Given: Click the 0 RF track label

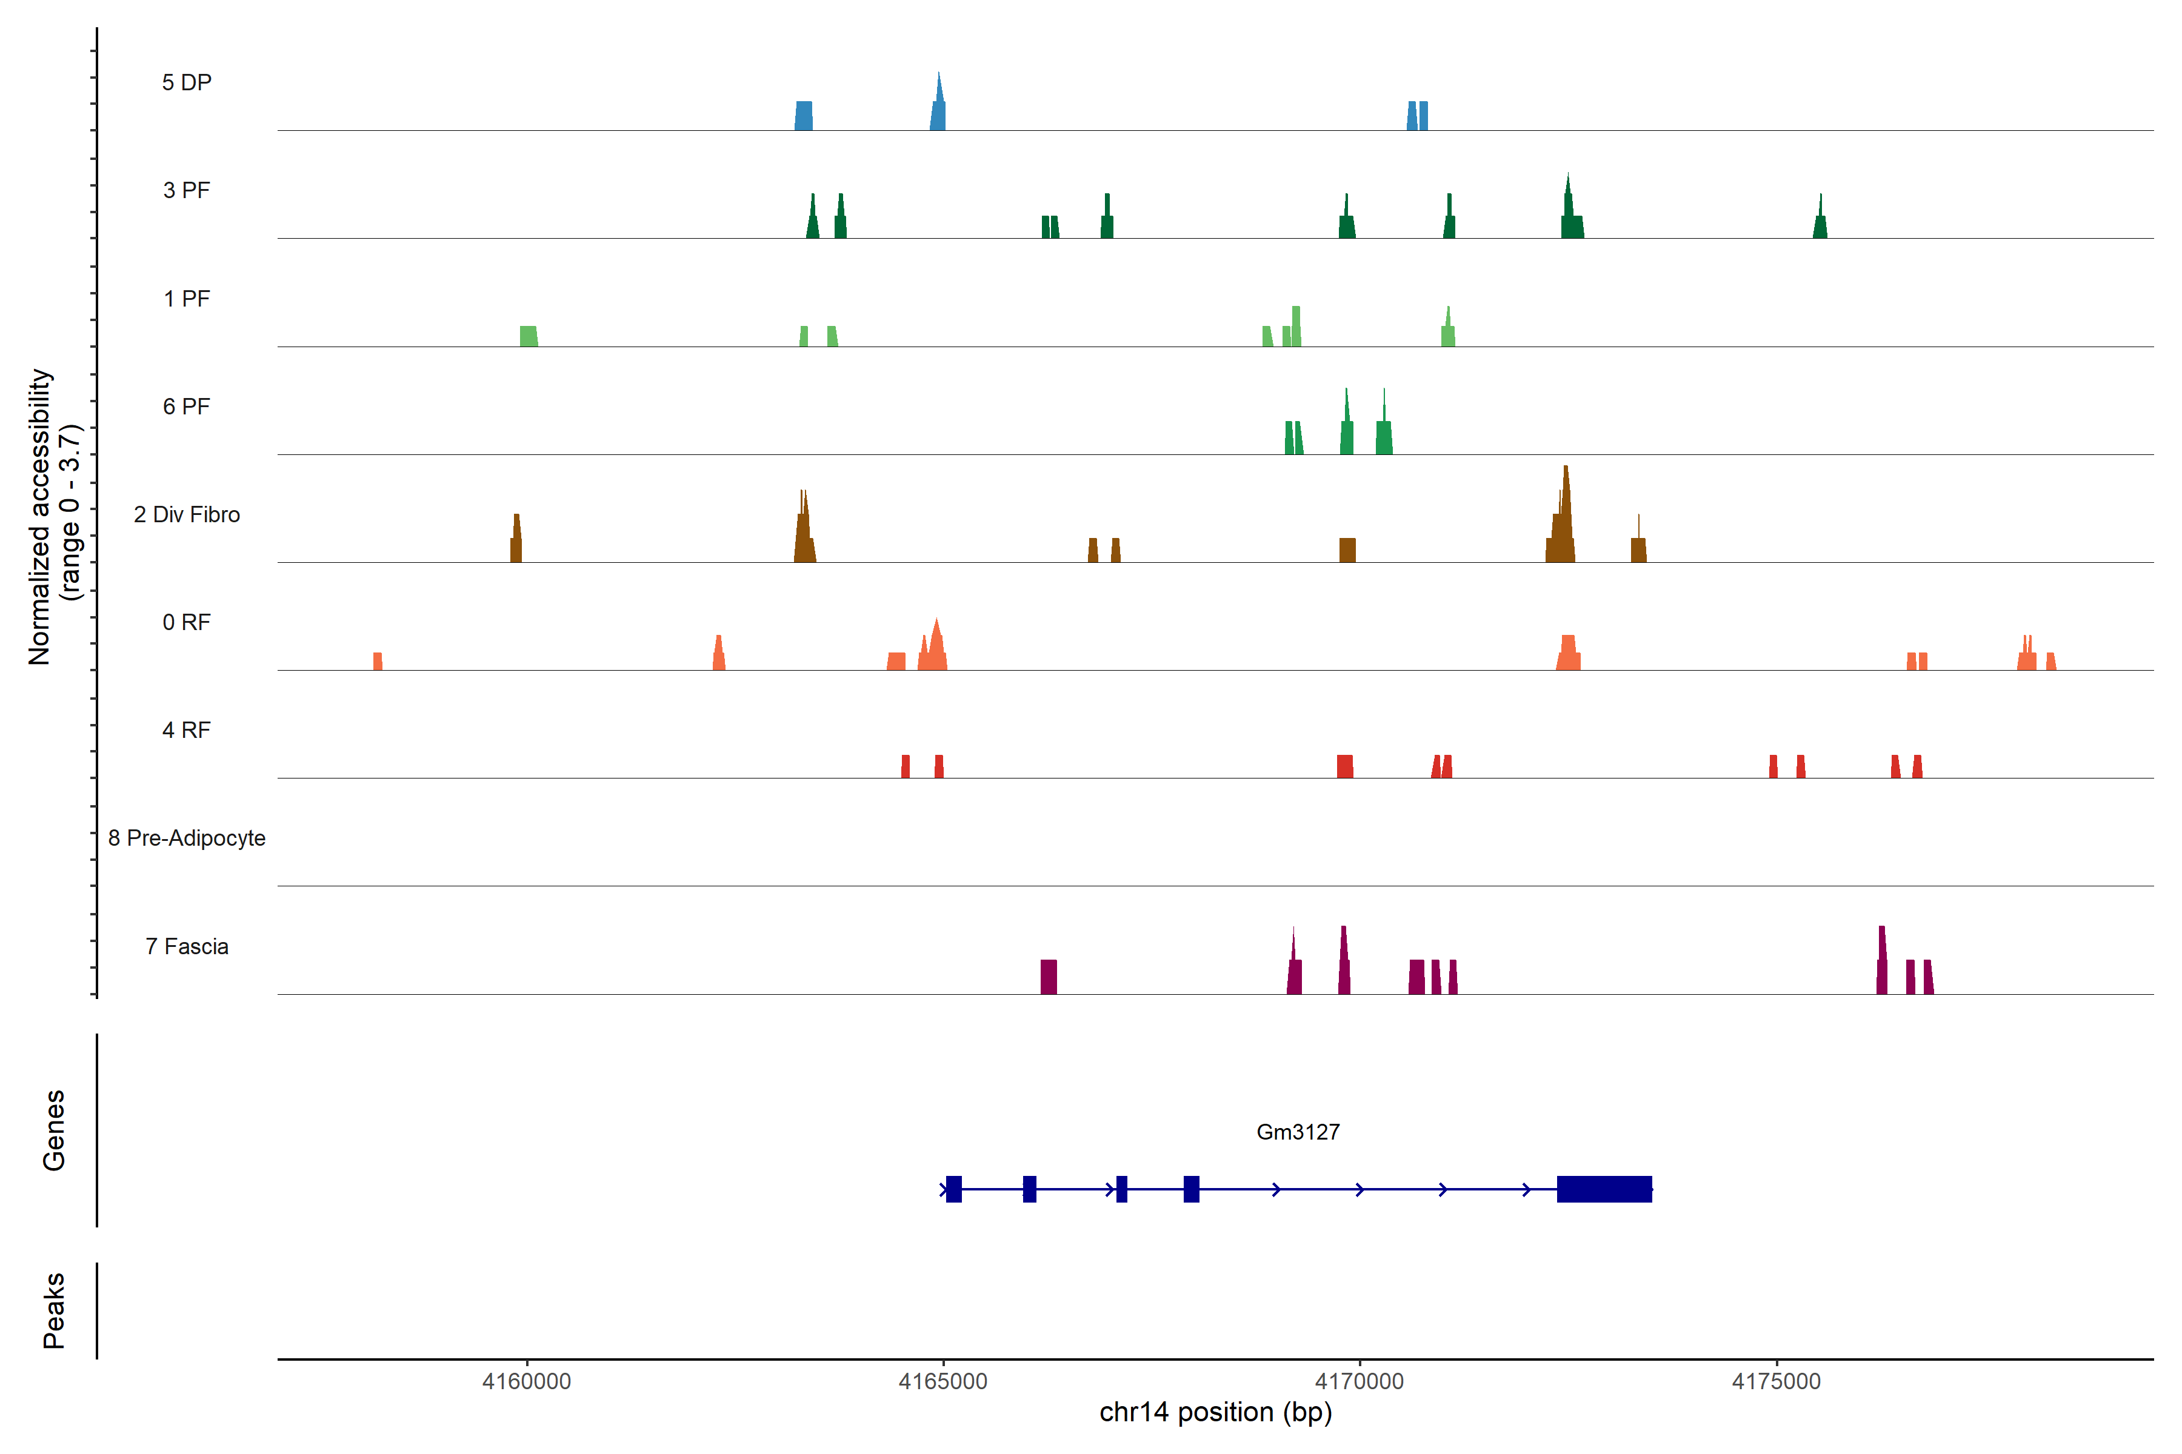Looking at the screenshot, I should [187, 622].
